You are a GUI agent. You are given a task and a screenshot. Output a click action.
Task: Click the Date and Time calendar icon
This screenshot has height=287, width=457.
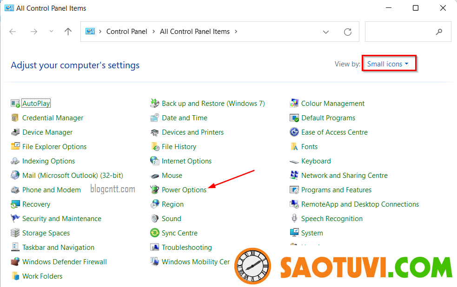[155, 117]
